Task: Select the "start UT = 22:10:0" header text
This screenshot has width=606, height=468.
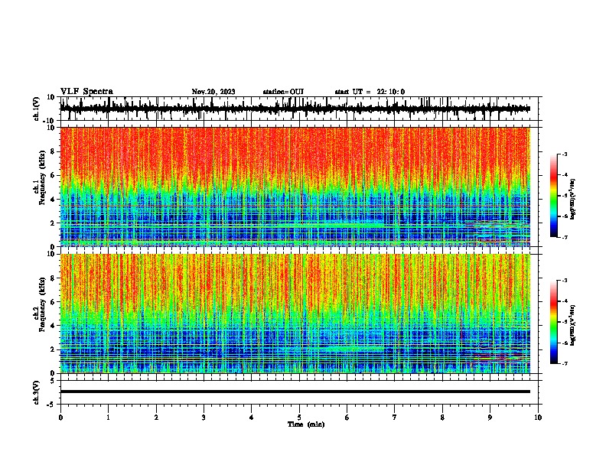Action: pos(370,92)
